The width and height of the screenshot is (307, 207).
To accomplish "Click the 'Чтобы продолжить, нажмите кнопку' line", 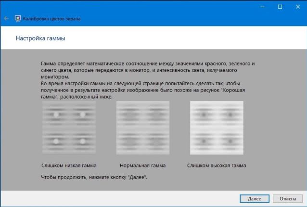I will (94, 177).
